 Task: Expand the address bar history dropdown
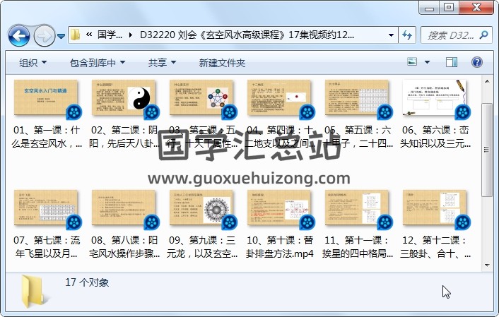(392, 35)
